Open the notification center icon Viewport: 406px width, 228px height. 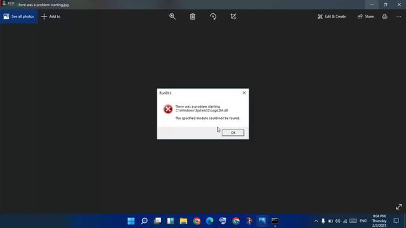(x=396, y=221)
